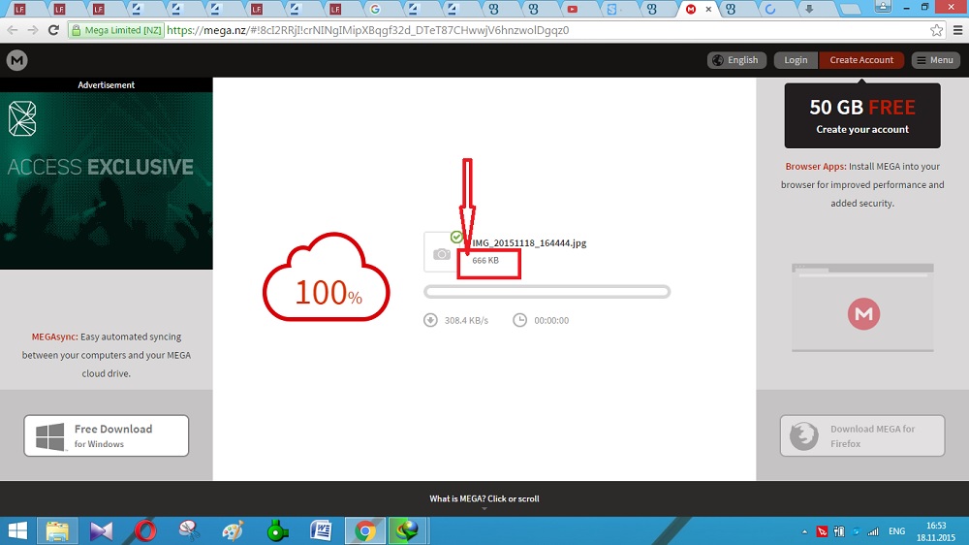Click the ACCESS EXCLUSIVE advertisement image
The image size is (969, 545).
tap(107, 180)
